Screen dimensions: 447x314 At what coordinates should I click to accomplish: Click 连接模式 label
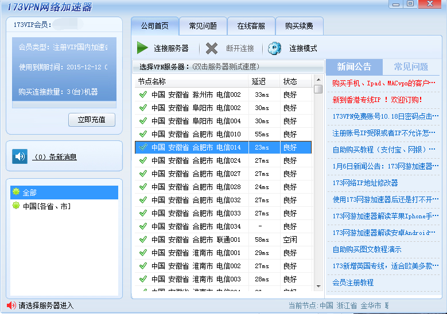pos(304,48)
